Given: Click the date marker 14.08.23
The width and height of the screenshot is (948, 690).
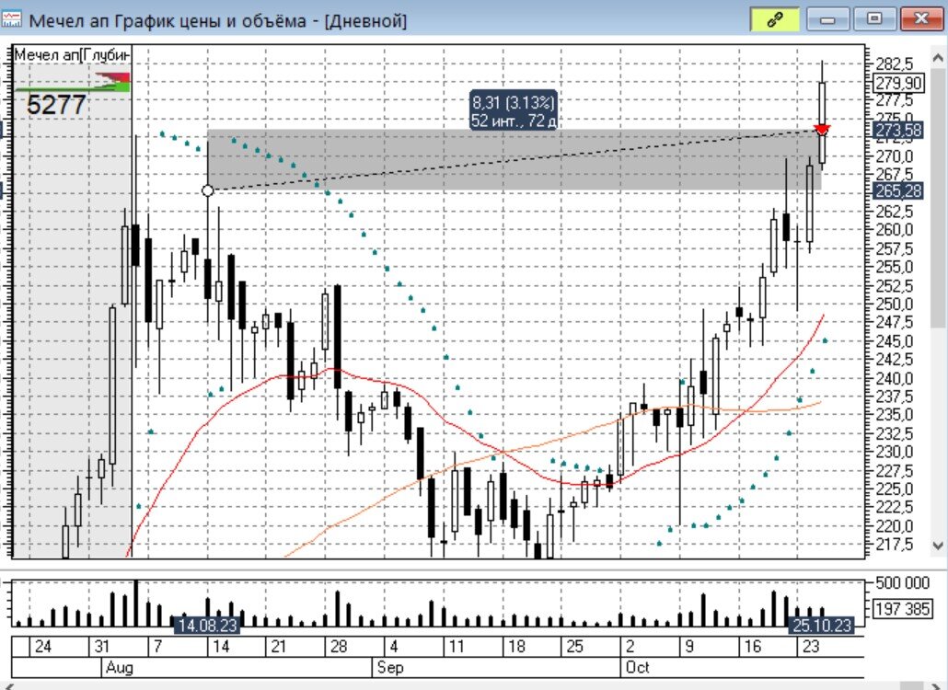Looking at the screenshot, I should point(207,626).
